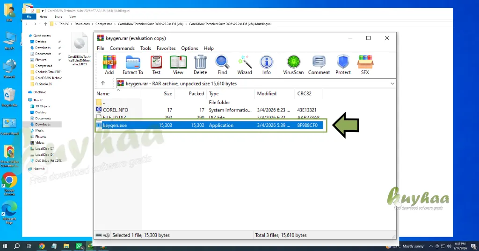Sort by the Packed column header

[190, 93]
